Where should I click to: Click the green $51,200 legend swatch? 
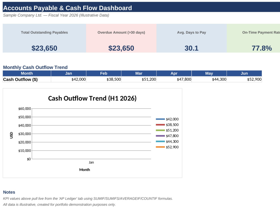click(160, 130)
